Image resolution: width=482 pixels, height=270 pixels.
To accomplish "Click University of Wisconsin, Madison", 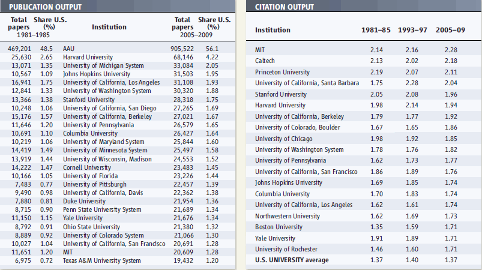I will point(107,159).
